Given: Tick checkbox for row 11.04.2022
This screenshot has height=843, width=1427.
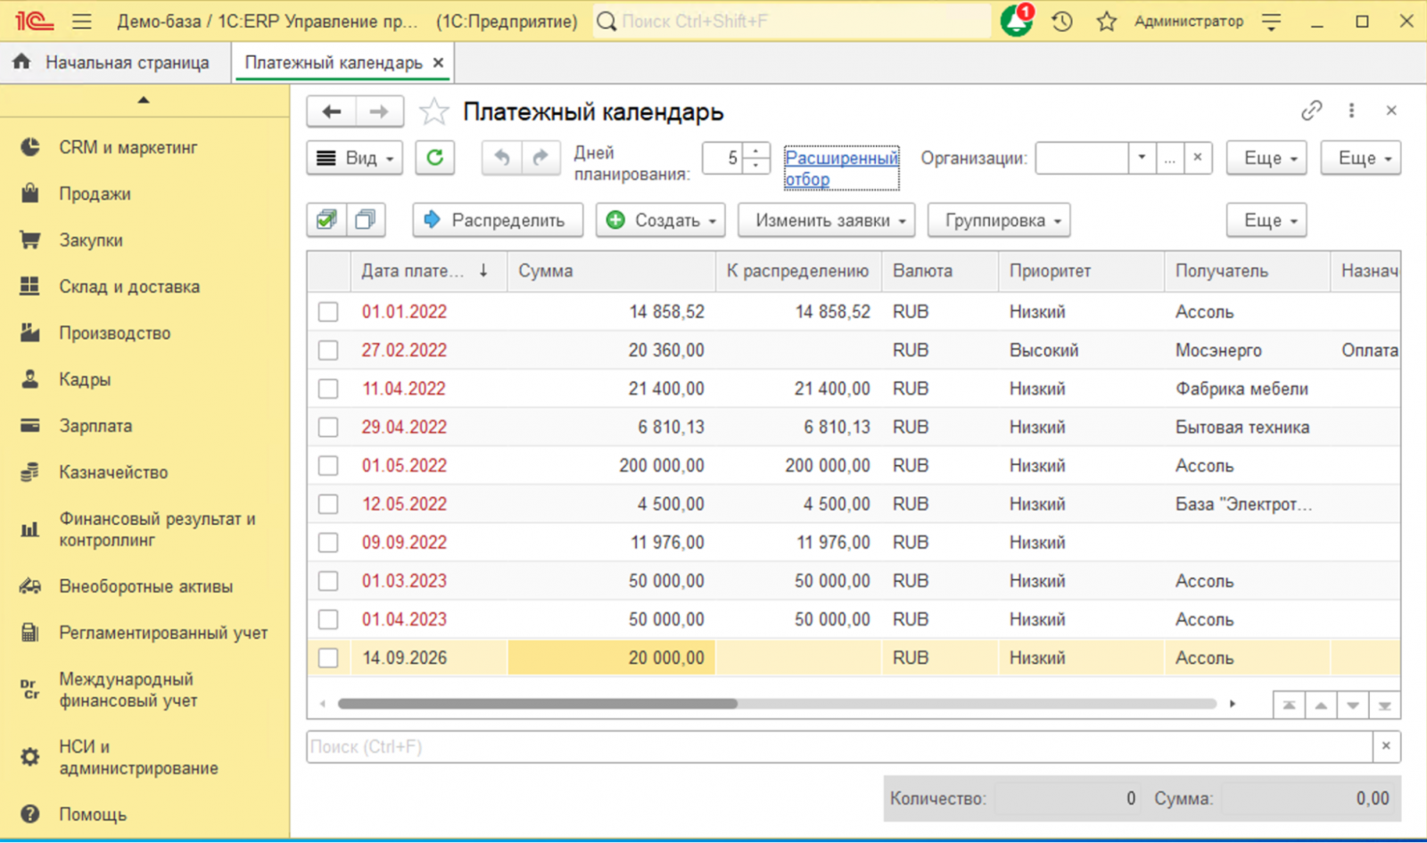Looking at the screenshot, I should [x=328, y=389].
